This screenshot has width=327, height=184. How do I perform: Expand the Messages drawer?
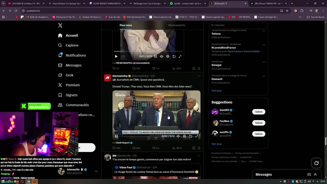(x=315, y=175)
